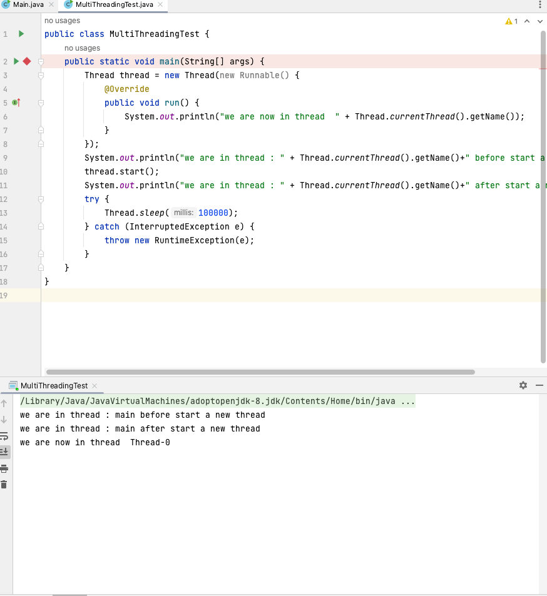Clear all console output with the trash icon
This screenshot has height=596, width=547.
tap(4, 485)
